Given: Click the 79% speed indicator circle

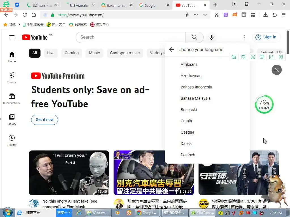Looking at the screenshot, I should pos(264,104).
